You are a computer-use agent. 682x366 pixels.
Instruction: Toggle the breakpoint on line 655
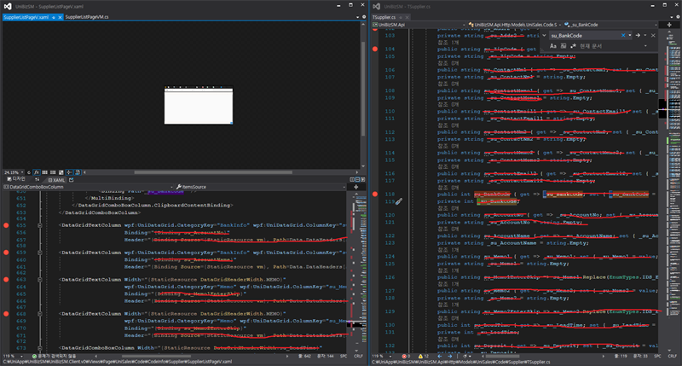click(7, 225)
